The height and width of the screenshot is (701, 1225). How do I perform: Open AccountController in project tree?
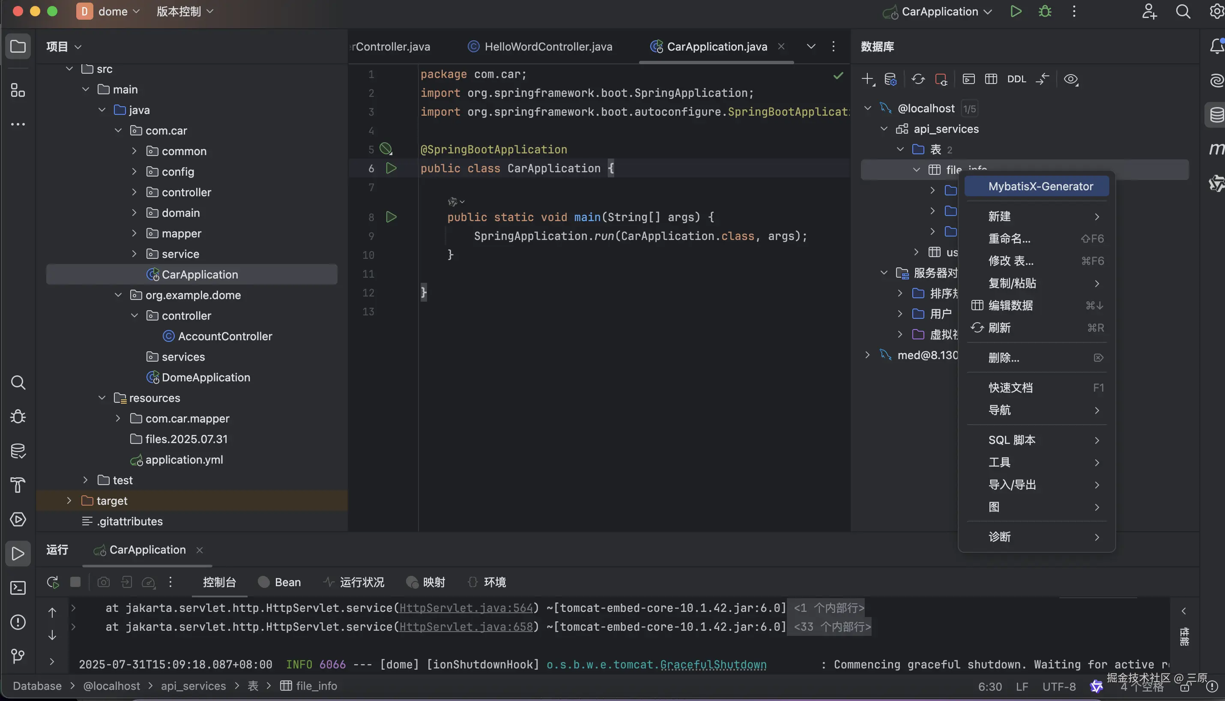click(x=225, y=336)
